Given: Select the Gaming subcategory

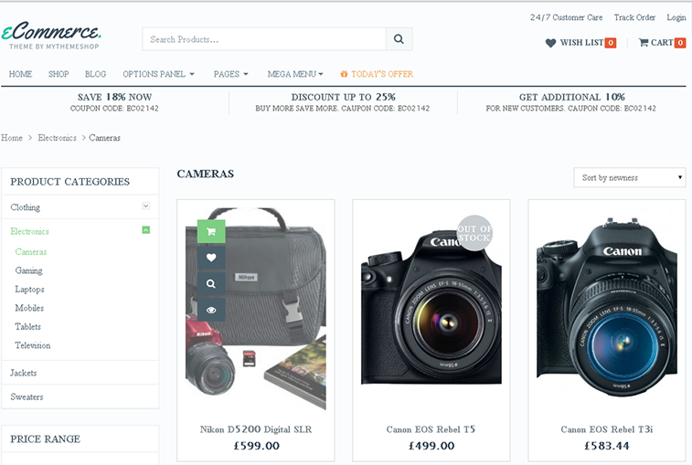Looking at the screenshot, I should pos(28,270).
